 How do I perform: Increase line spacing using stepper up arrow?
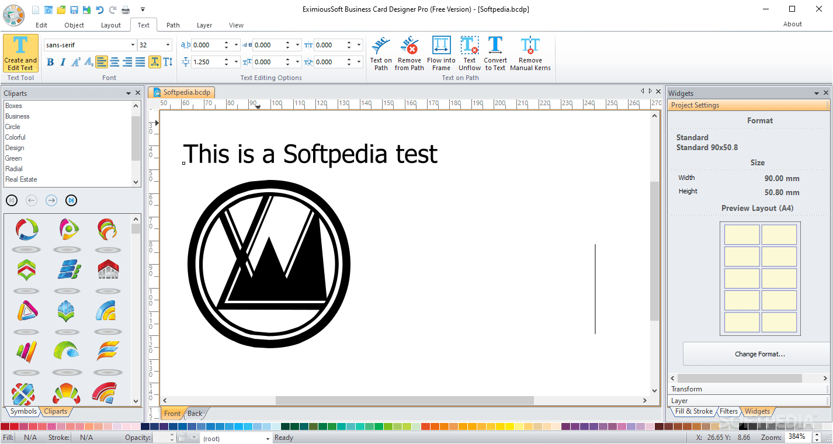point(227,59)
